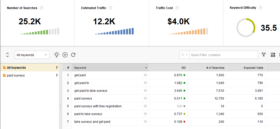
Task: Select the 'paid surveys' folder
Action: 16,75
